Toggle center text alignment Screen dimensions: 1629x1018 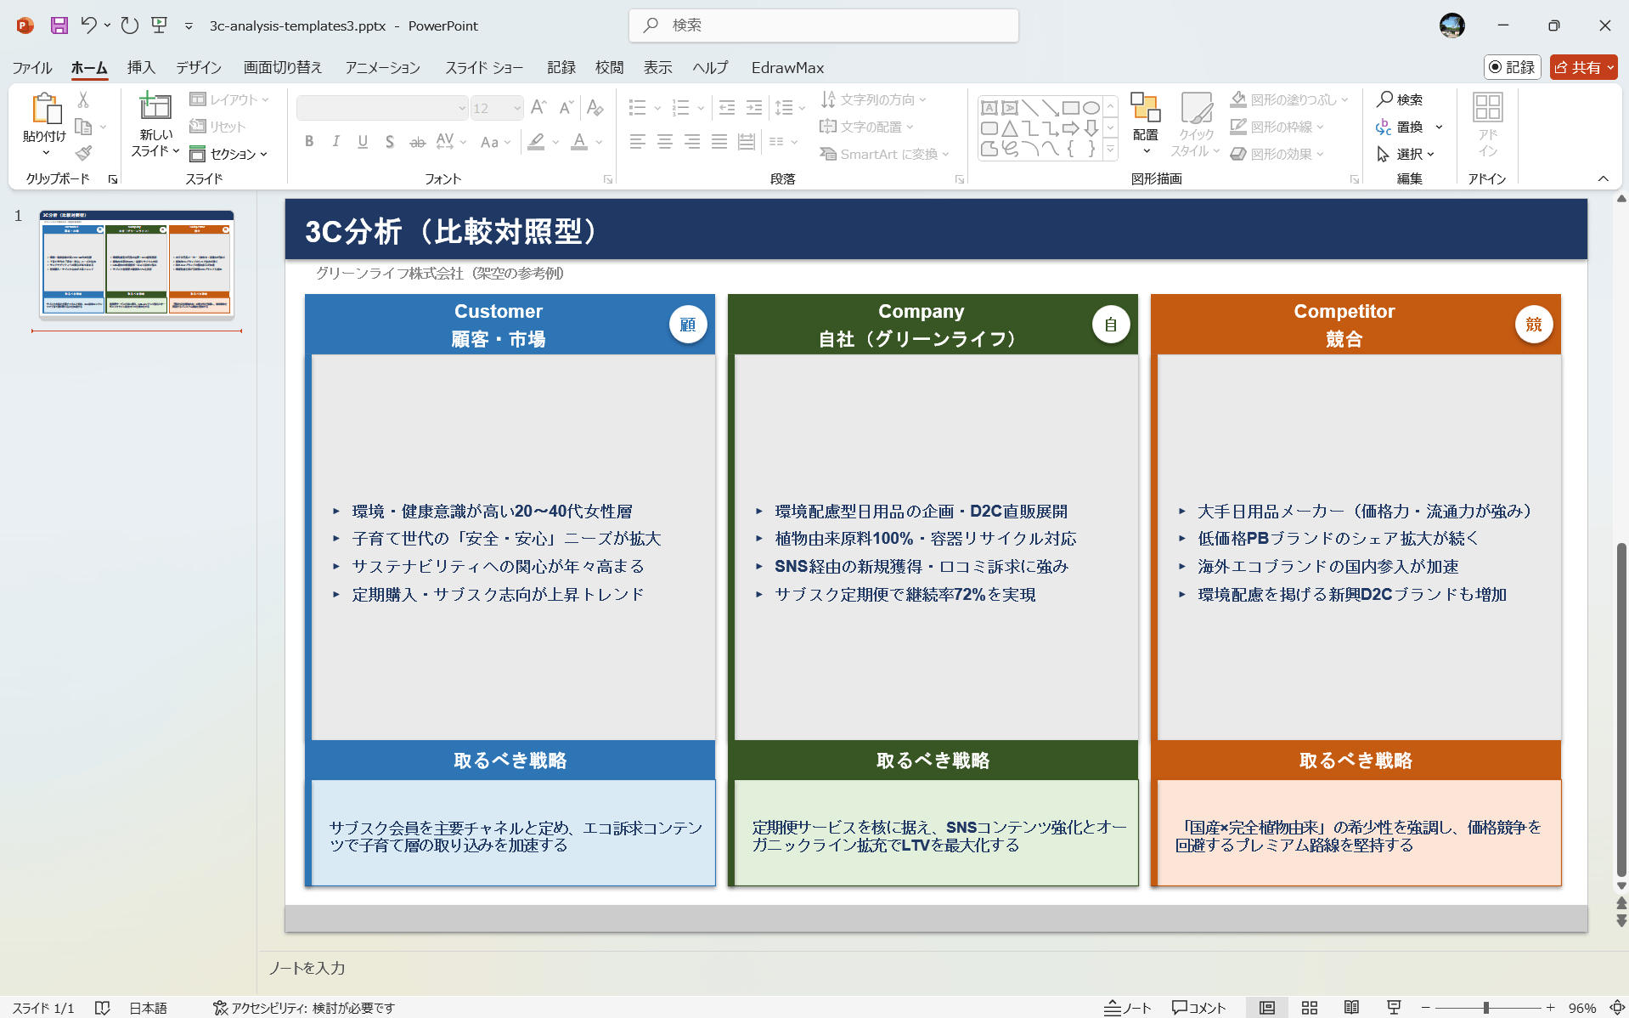click(665, 142)
